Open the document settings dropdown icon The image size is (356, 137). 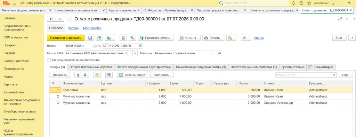231,38
